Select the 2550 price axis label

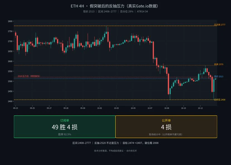[10, 71]
